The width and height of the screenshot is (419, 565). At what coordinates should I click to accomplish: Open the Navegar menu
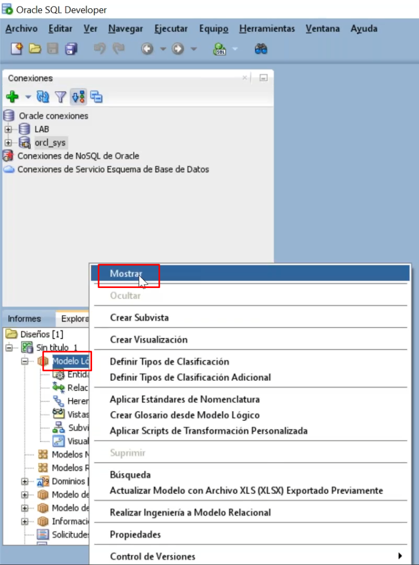click(126, 29)
